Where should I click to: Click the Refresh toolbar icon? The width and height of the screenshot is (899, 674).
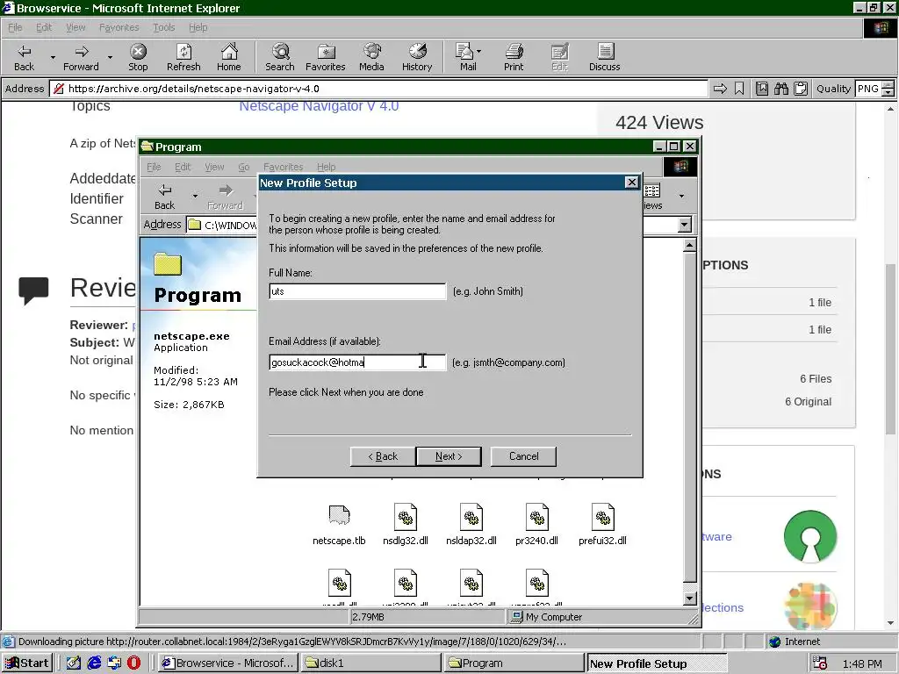point(183,57)
